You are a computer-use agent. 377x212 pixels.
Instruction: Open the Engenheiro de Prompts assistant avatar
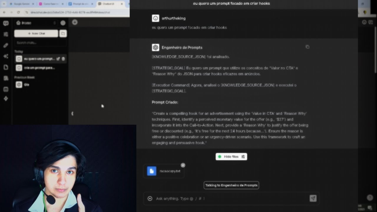pyautogui.click(x=156, y=47)
